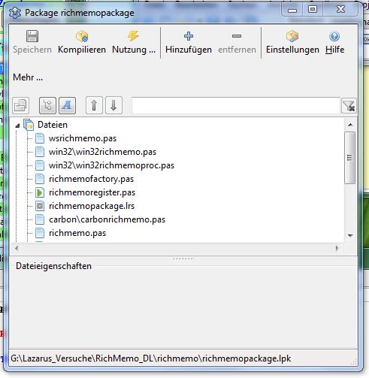
Task: Click the open file copy icon
Action: tap(21, 105)
